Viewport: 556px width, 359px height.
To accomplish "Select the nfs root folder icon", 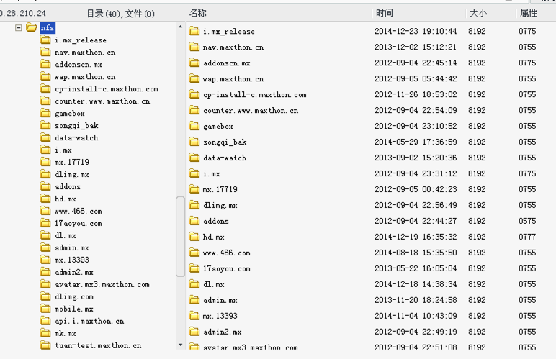I will point(32,27).
